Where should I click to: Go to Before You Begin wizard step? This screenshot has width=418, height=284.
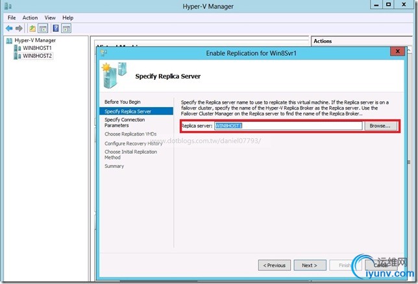click(x=123, y=102)
